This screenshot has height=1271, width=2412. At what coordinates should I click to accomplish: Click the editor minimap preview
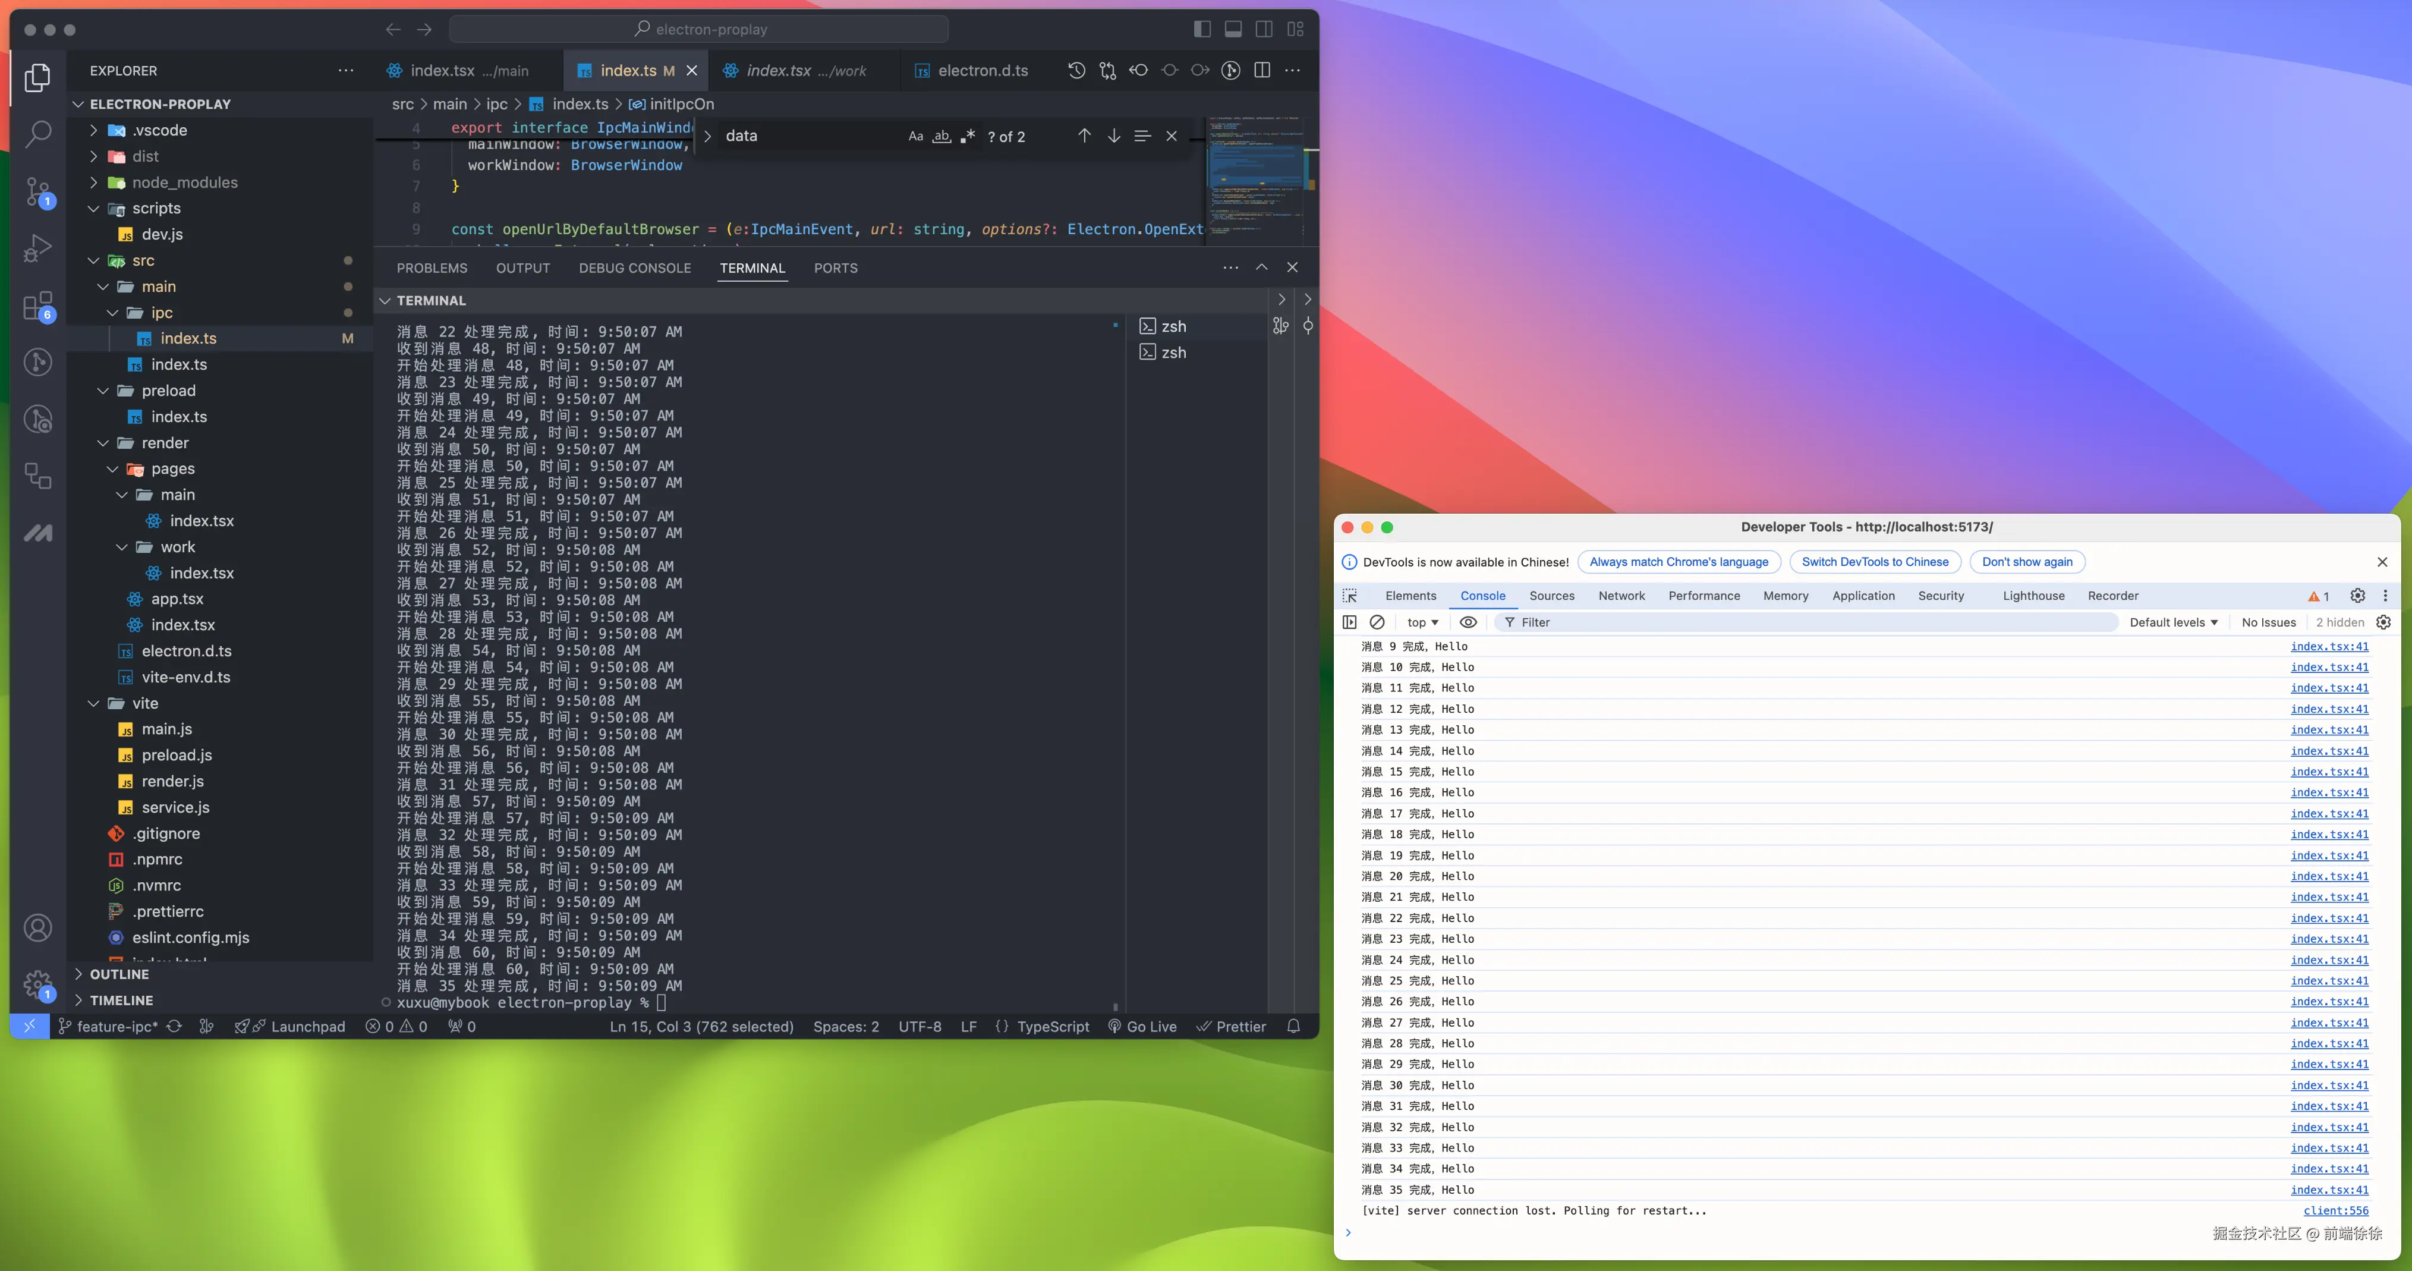click(x=1255, y=178)
